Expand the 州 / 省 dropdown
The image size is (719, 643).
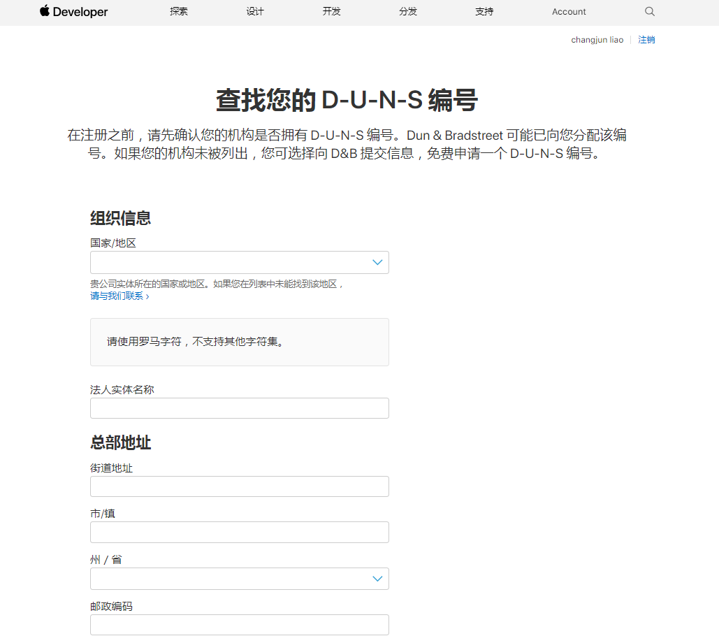pyautogui.click(x=240, y=579)
